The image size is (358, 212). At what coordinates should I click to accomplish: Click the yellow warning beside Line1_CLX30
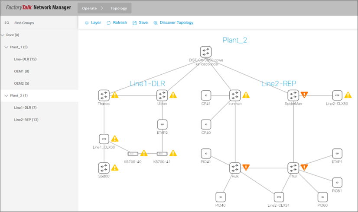[115, 139]
